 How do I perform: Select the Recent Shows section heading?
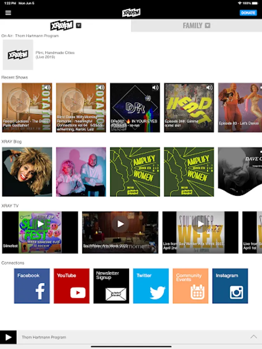click(x=14, y=78)
